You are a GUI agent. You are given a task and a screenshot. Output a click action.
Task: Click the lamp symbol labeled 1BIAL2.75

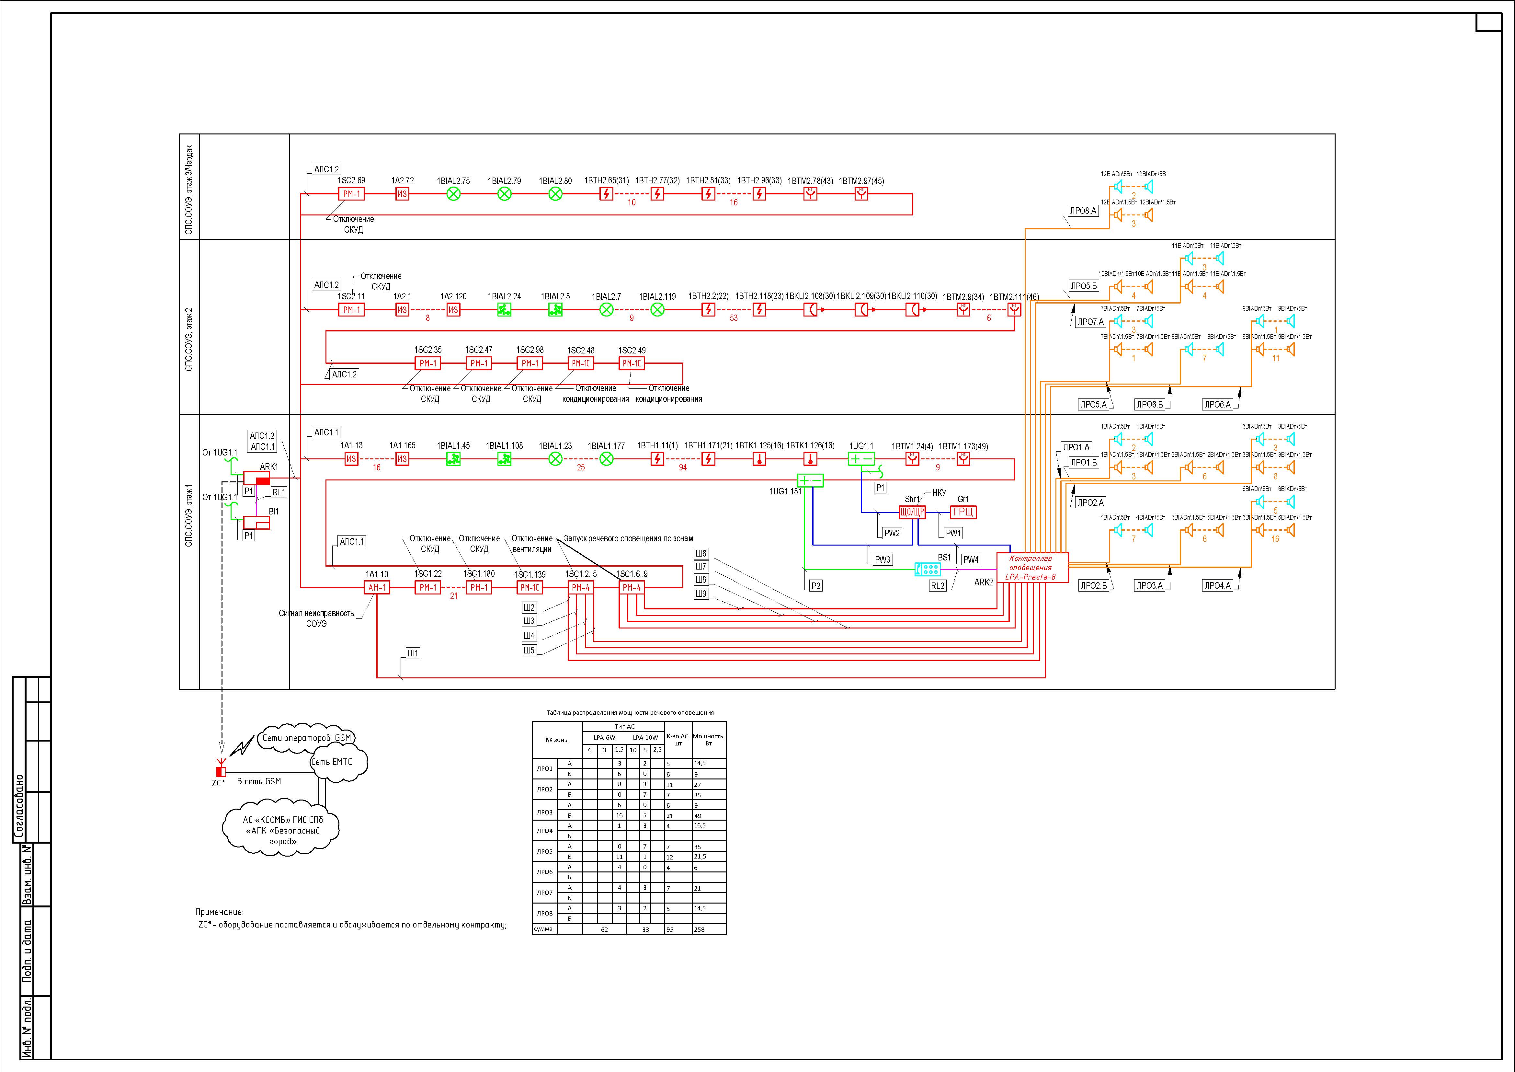click(453, 194)
